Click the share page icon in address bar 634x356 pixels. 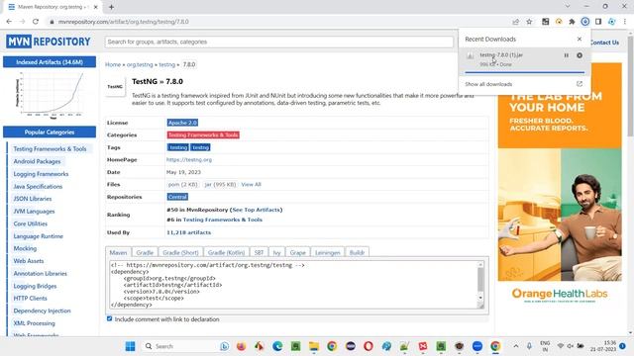(x=515, y=22)
